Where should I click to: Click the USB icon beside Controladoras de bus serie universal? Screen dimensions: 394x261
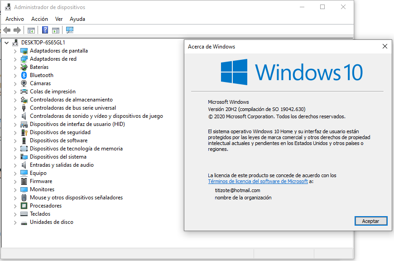pyautogui.click(x=24, y=108)
